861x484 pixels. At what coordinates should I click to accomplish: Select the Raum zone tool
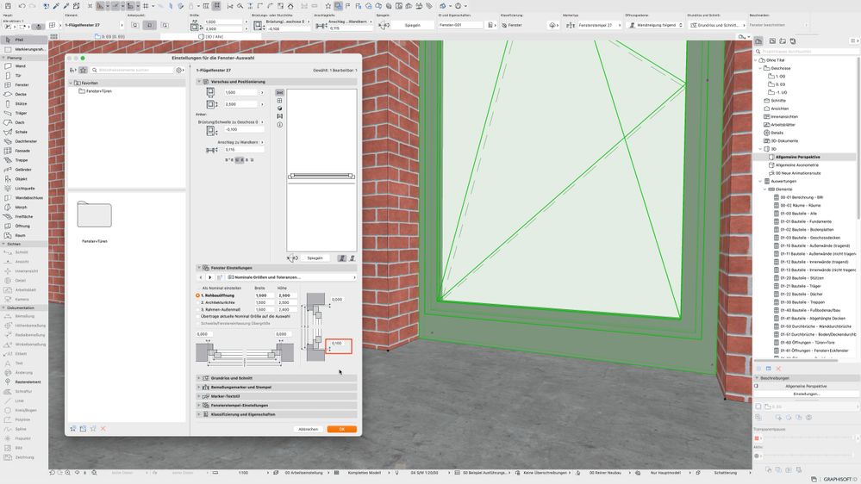pos(23,235)
